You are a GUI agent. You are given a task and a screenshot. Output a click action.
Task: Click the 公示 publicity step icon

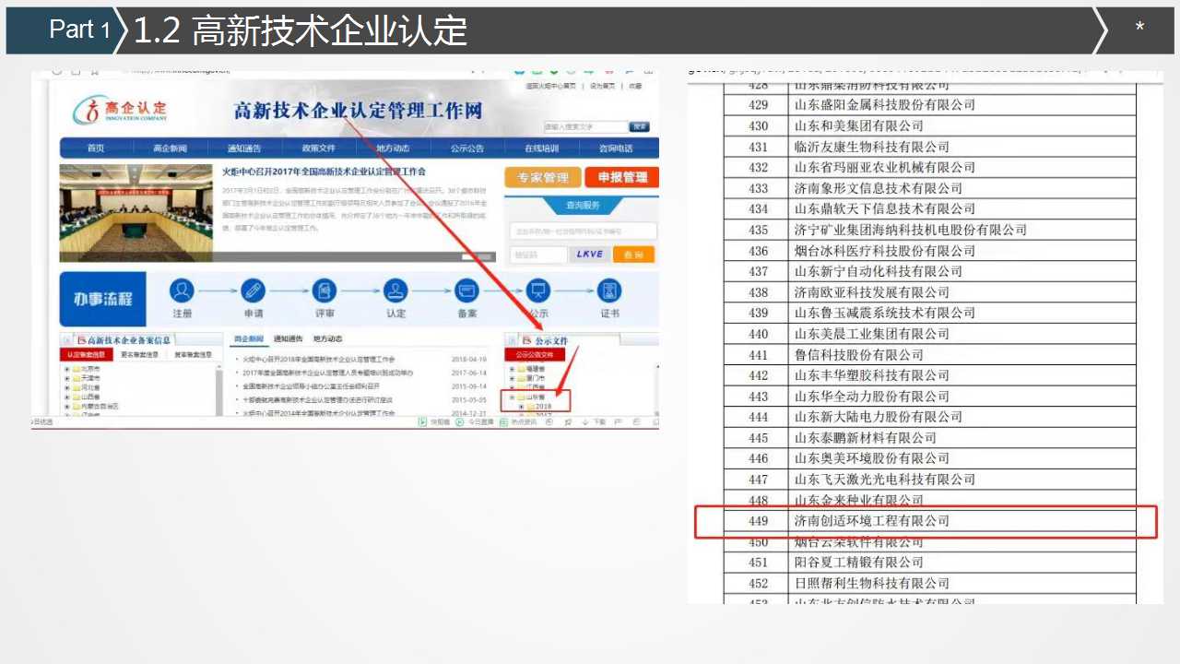coord(538,291)
